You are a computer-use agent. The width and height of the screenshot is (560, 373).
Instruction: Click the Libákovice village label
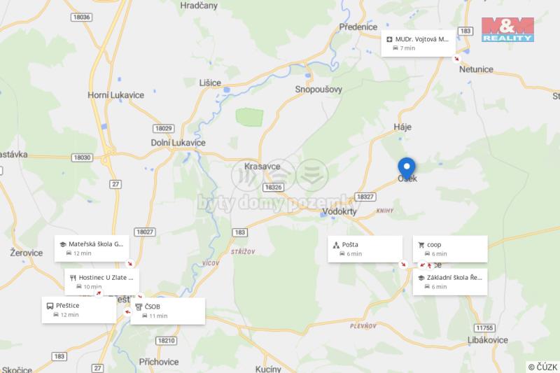(488, 340)
